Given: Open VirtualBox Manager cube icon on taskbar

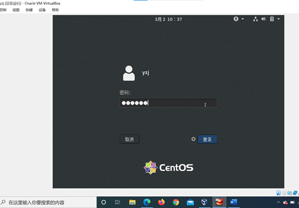Looking at the screenshot, I should (x=205, y=202).
